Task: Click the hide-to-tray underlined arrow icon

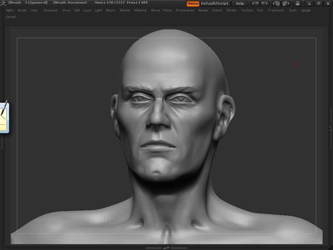Action: (310, 4)
